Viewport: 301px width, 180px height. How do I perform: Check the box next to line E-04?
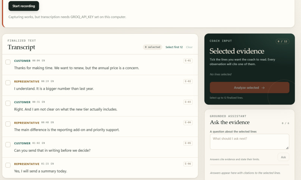coord(8,124)
